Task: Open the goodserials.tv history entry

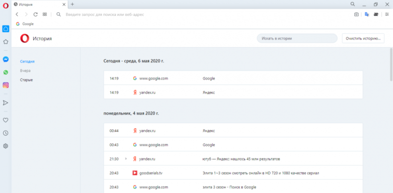Action: pyautogui.click(x=233, y=173)
